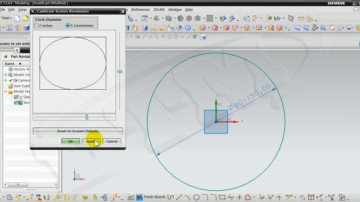Select the Profile sketch tool
This screenshot has width=360, height=202.
point(170,197)
